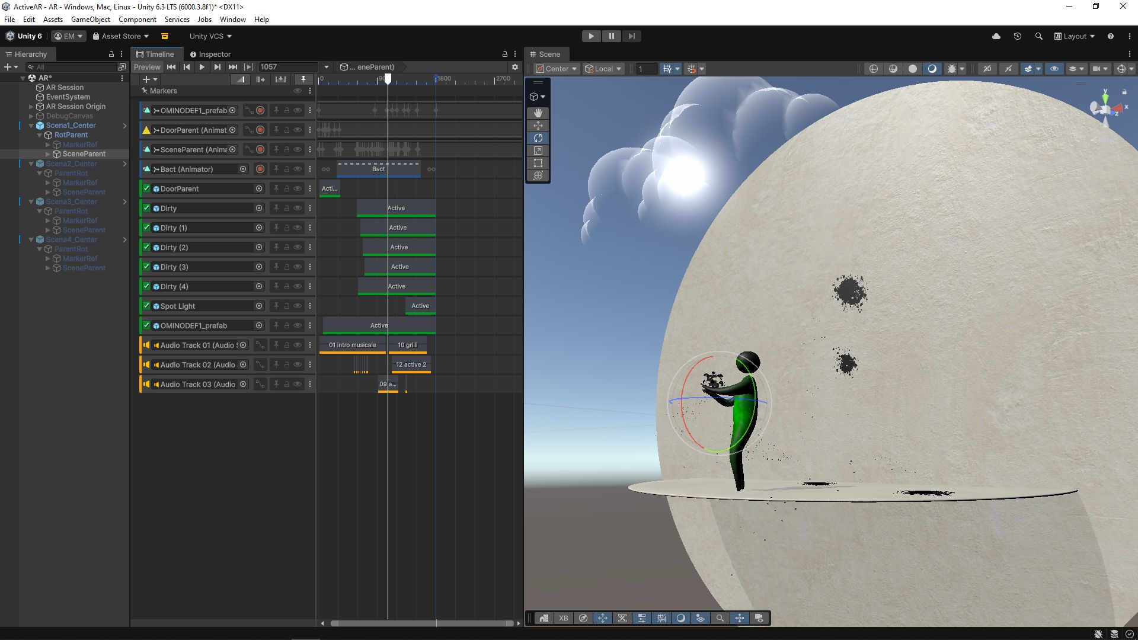Uncheck the Spot Light track checkbox
1138x640 pixels.
pos(146,306)
